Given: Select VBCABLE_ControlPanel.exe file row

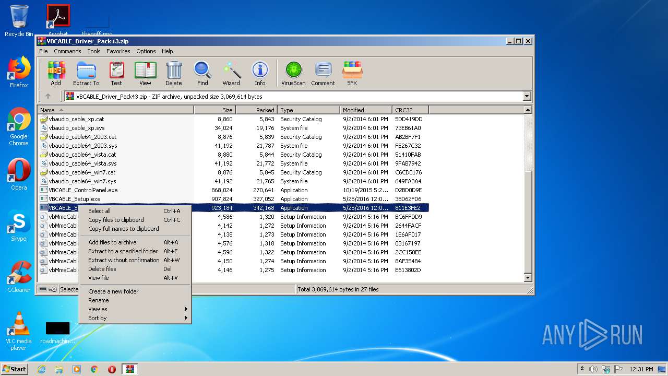Looking at the screenshot, I should point(234,190).
